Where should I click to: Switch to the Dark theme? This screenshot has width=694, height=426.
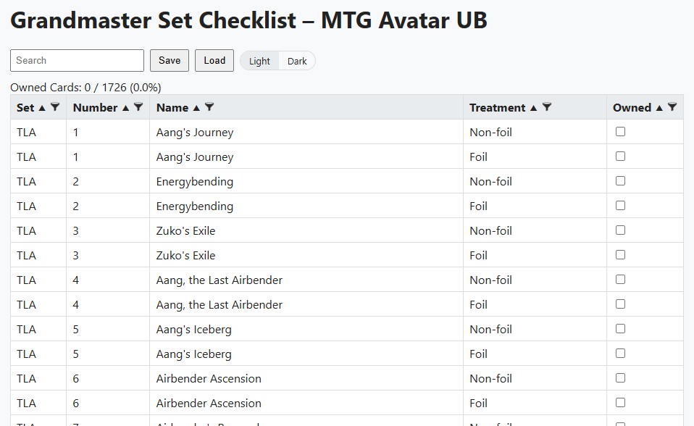(297, 61)
